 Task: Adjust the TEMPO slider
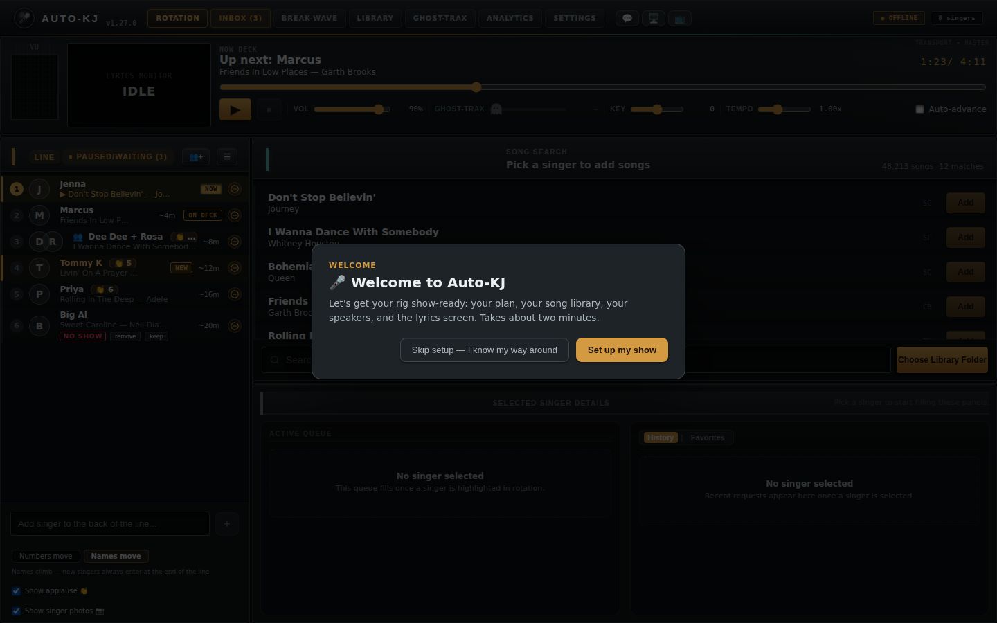784,109
